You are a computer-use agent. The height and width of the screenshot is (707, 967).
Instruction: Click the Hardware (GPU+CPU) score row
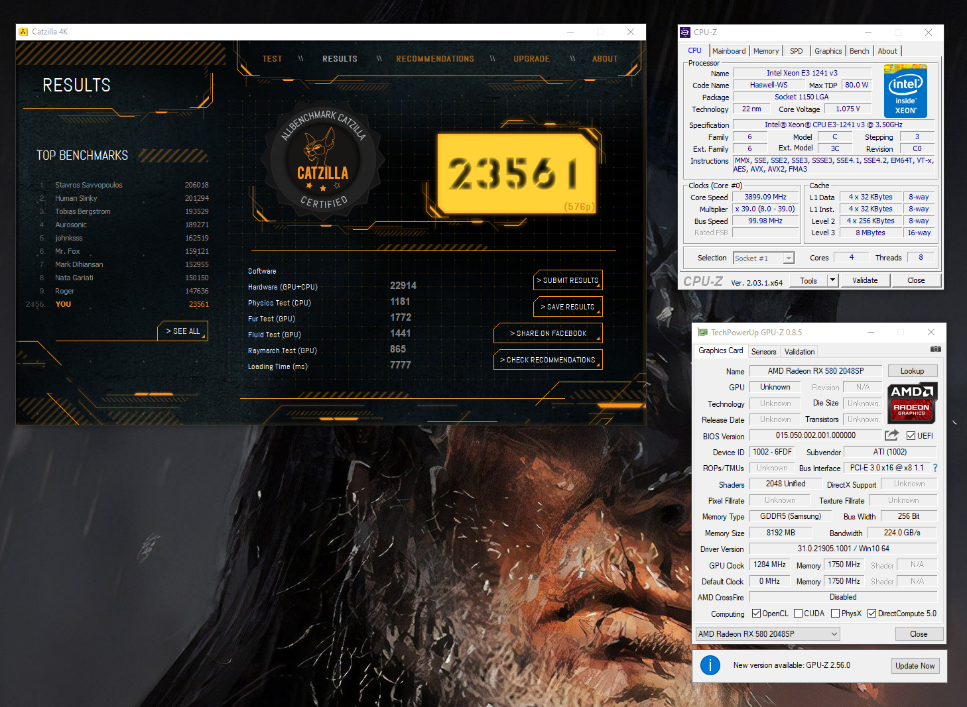332,286
